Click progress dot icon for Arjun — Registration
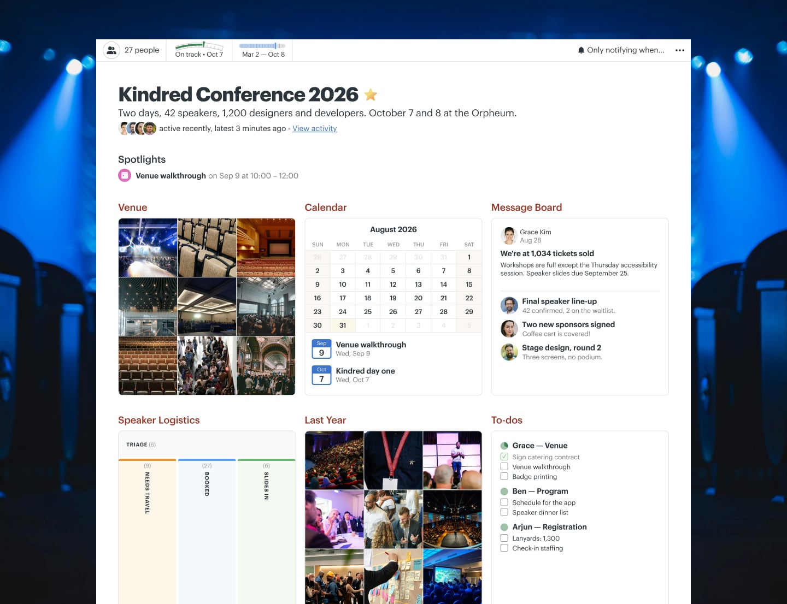 tap(504, 527)
